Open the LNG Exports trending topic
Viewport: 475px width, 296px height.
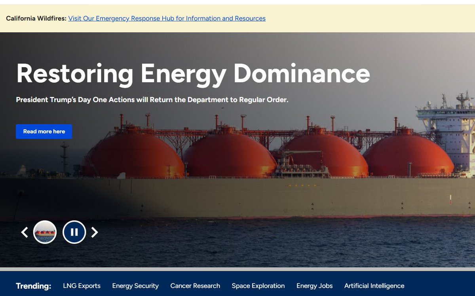pyautogui.click(x=82, y=286)
